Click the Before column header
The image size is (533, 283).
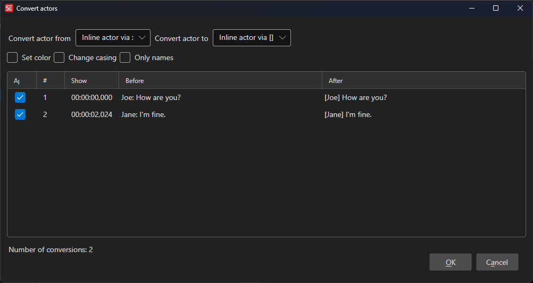[x=220, y=81]
